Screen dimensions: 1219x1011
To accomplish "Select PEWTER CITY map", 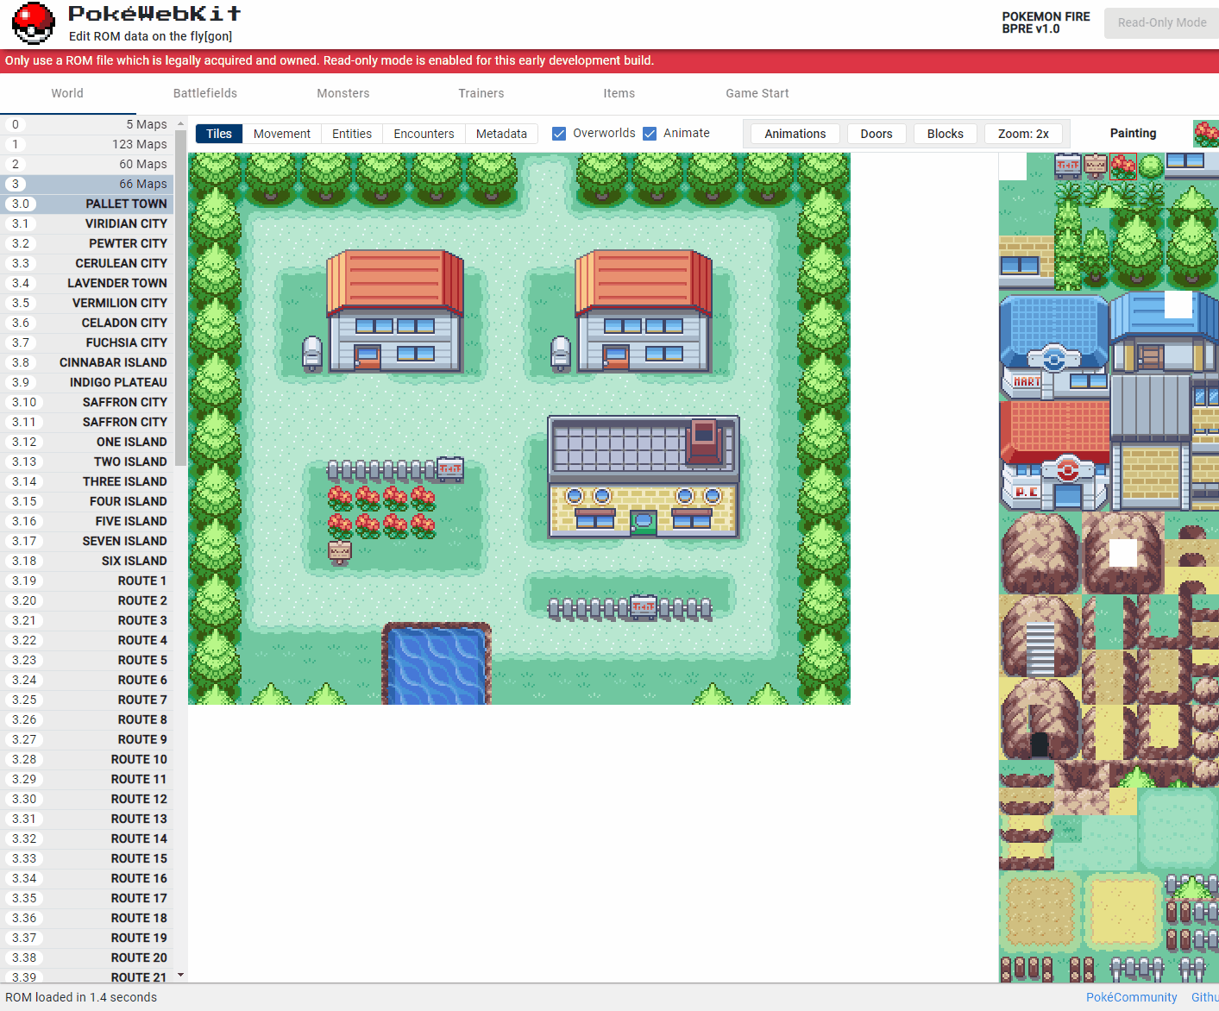I will [x=87, y=243].
